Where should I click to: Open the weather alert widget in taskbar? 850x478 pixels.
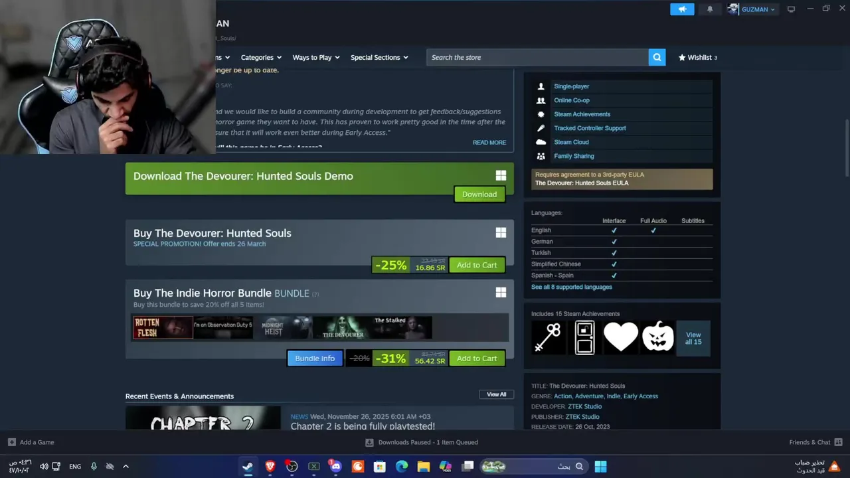click(817, 466)
